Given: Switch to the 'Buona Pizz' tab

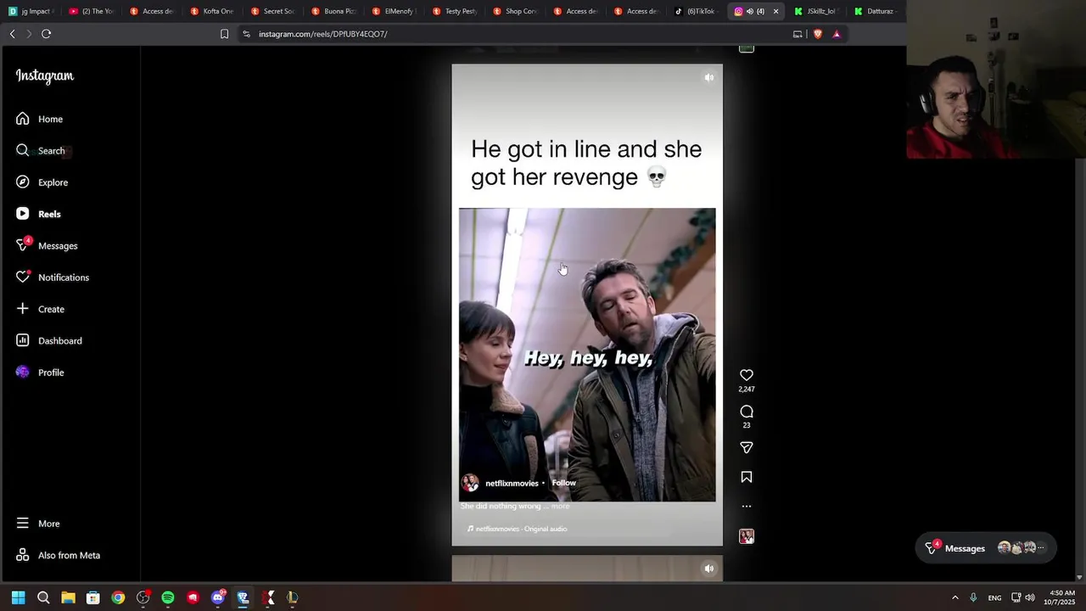Looking at the screenshot, I should (333, 11).
